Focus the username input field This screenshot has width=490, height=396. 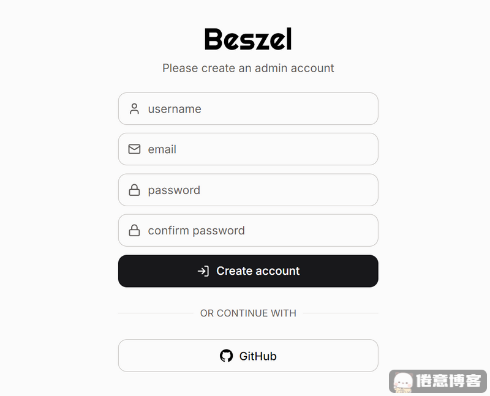point(257,109)
